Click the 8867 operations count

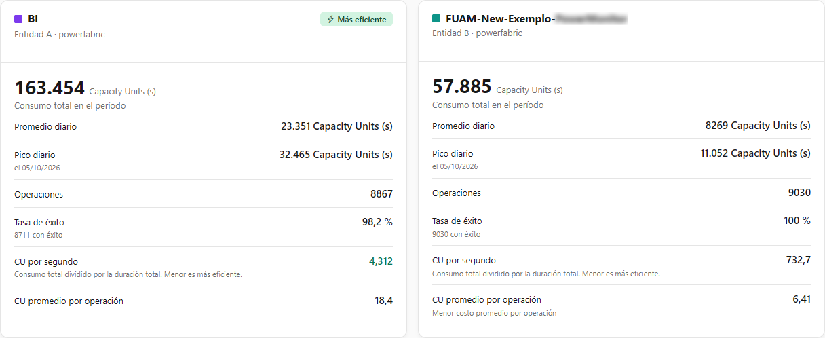point(381,194)
